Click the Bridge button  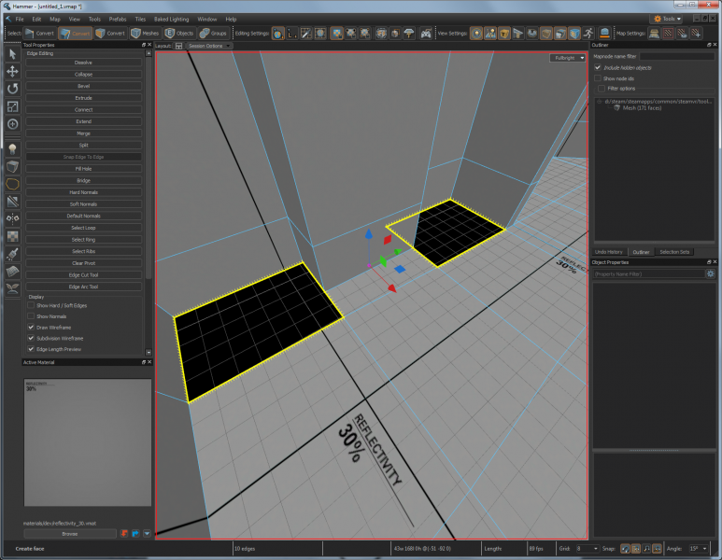pos(83,180)
